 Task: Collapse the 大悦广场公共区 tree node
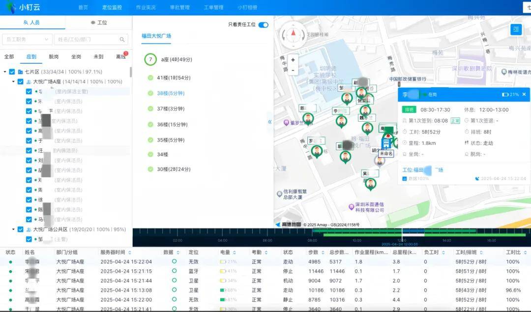click(13, 229)
